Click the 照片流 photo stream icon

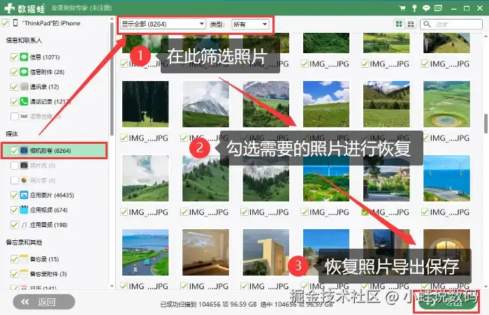pyautogui.click(x=24, y=166)
